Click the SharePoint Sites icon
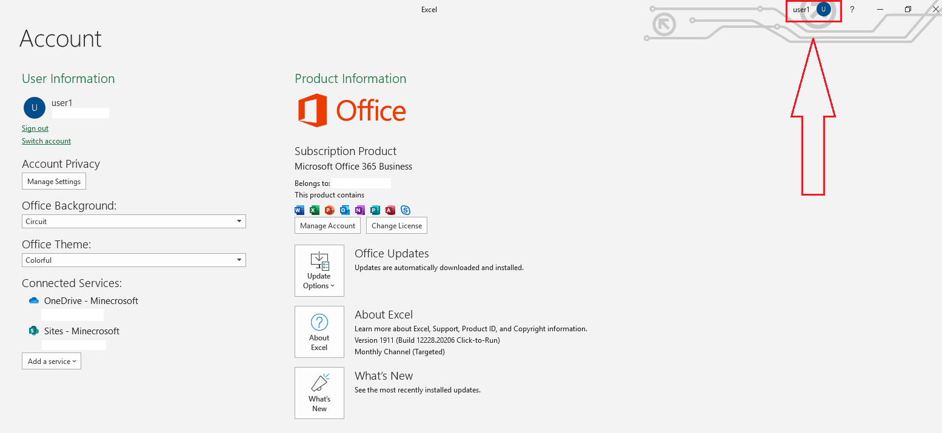This screenshot has height=433, width=942. [34, 331]
